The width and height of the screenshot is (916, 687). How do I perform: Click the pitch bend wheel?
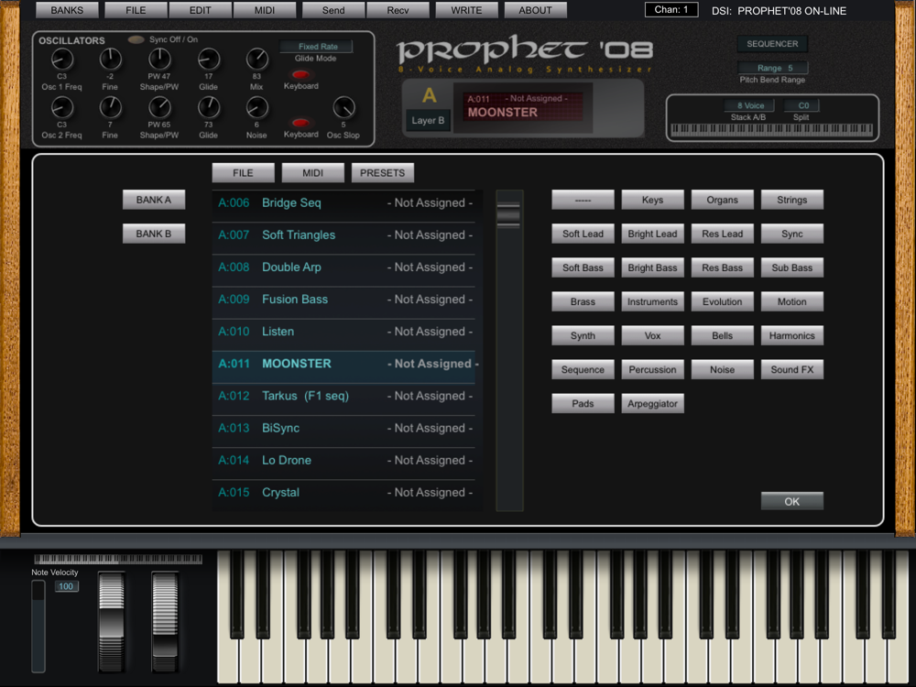click(x=111, y=622)
